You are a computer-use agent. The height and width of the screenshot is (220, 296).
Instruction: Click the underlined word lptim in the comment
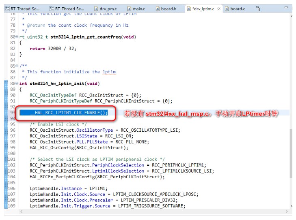point(109,72)
